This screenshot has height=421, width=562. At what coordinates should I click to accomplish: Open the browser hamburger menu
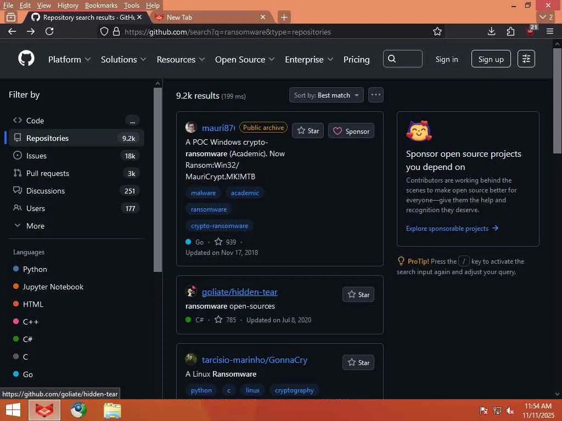pyautogui.click(x=550, y=31)
